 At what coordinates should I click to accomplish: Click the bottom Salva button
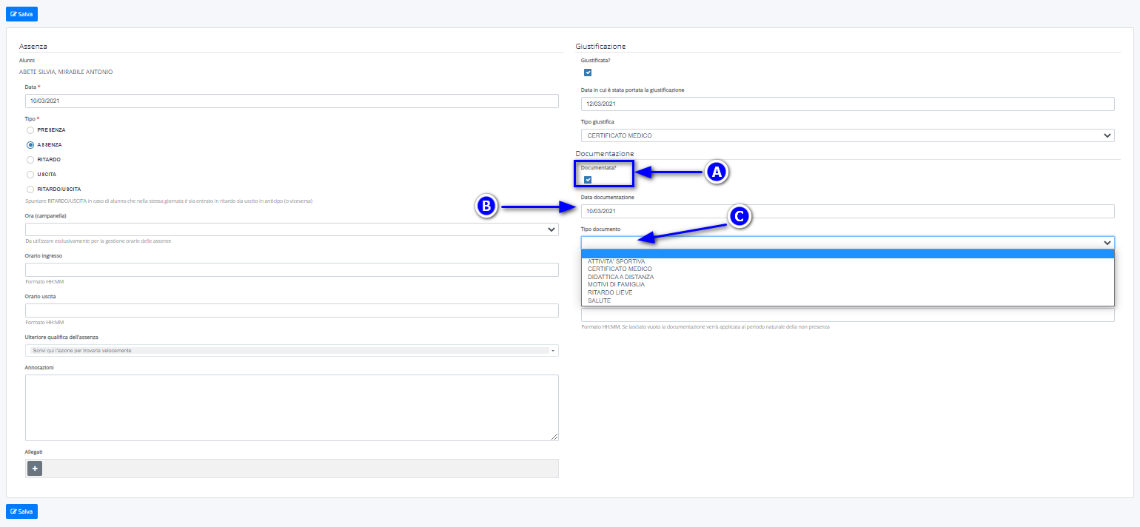point(21,511)
